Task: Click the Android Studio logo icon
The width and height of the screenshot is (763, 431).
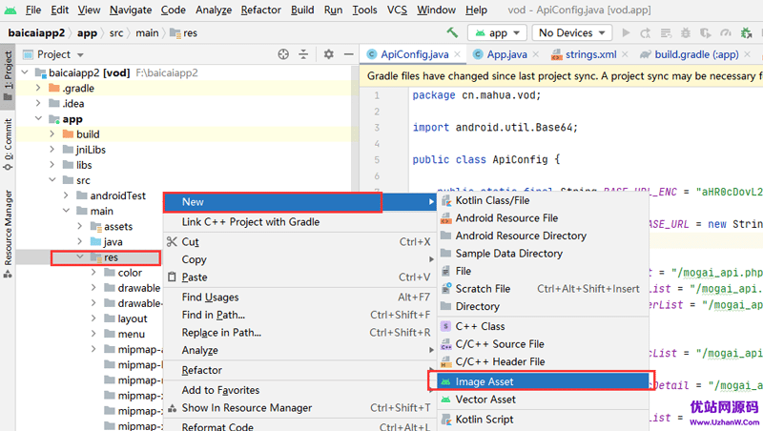Action: (10, 10)
